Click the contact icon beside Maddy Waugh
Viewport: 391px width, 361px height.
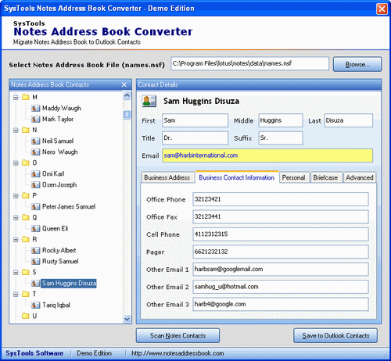[x=35, y=108]
